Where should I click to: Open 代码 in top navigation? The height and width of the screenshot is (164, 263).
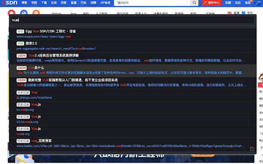[x=83, y=3]
